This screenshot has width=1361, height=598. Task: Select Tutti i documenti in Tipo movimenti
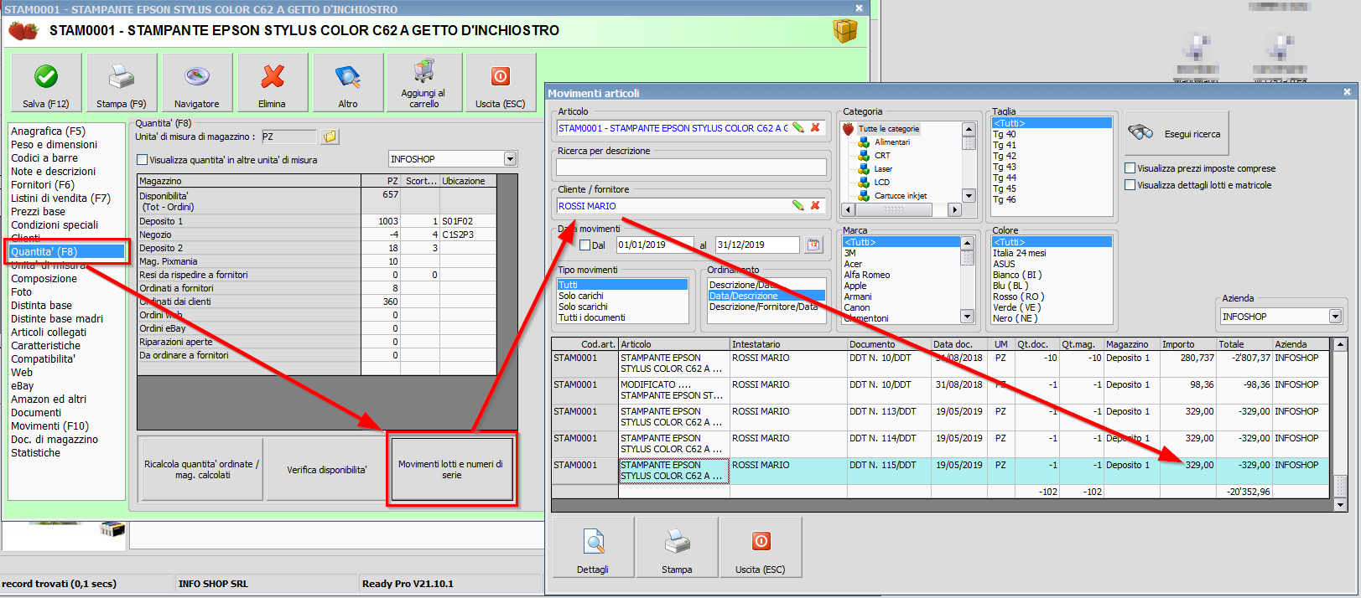pyautogui.click(x=592, y=317)
